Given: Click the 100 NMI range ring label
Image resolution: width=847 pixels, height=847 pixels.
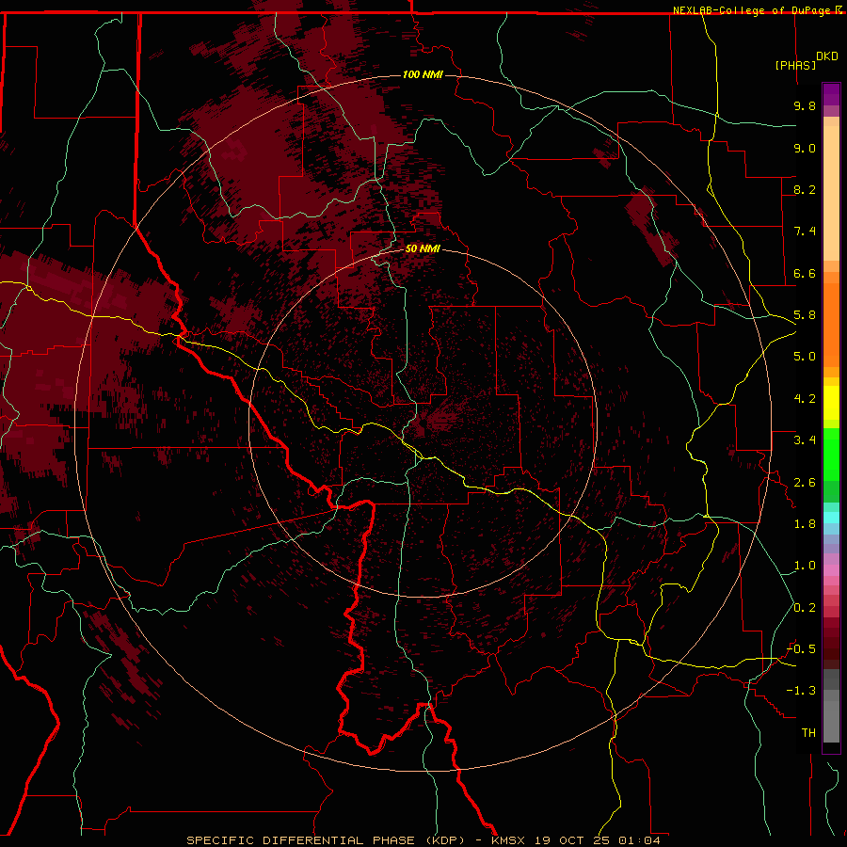Looking at the screenshot, I should [x=423, y=74].
